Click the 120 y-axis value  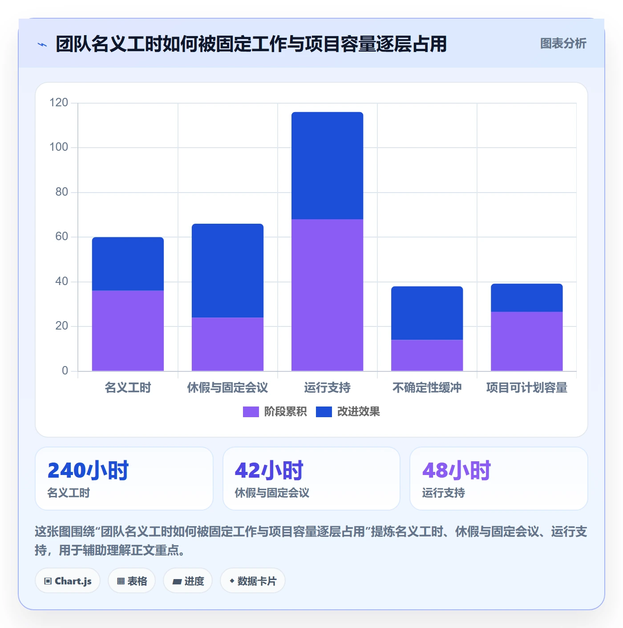(59, 103)
